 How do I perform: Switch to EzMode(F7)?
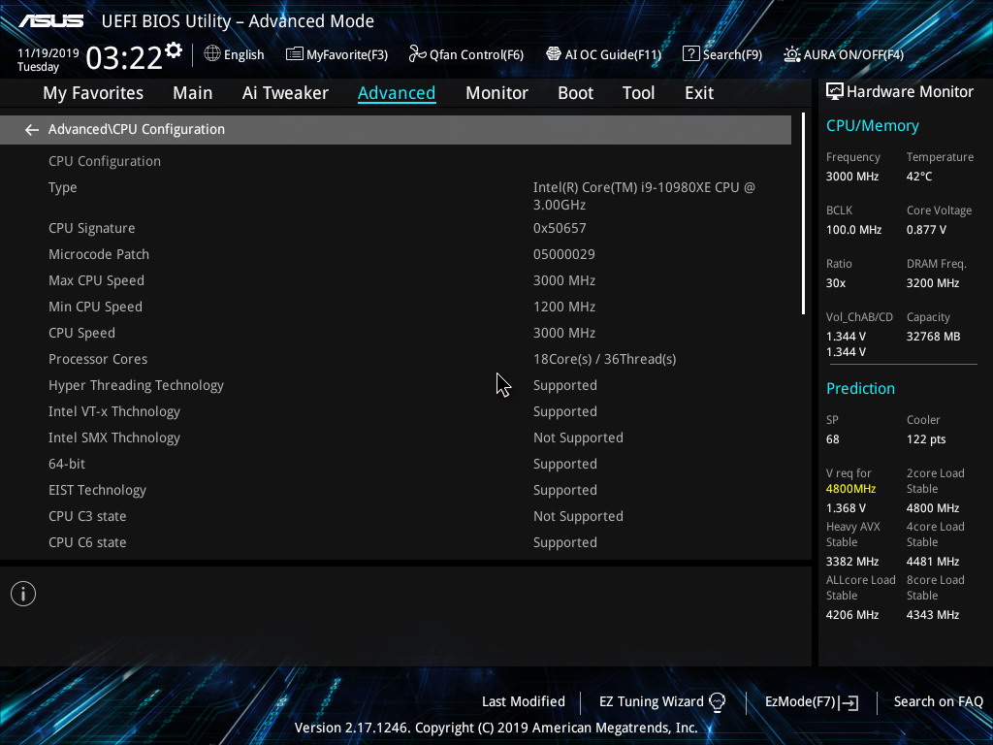[800, 702]
